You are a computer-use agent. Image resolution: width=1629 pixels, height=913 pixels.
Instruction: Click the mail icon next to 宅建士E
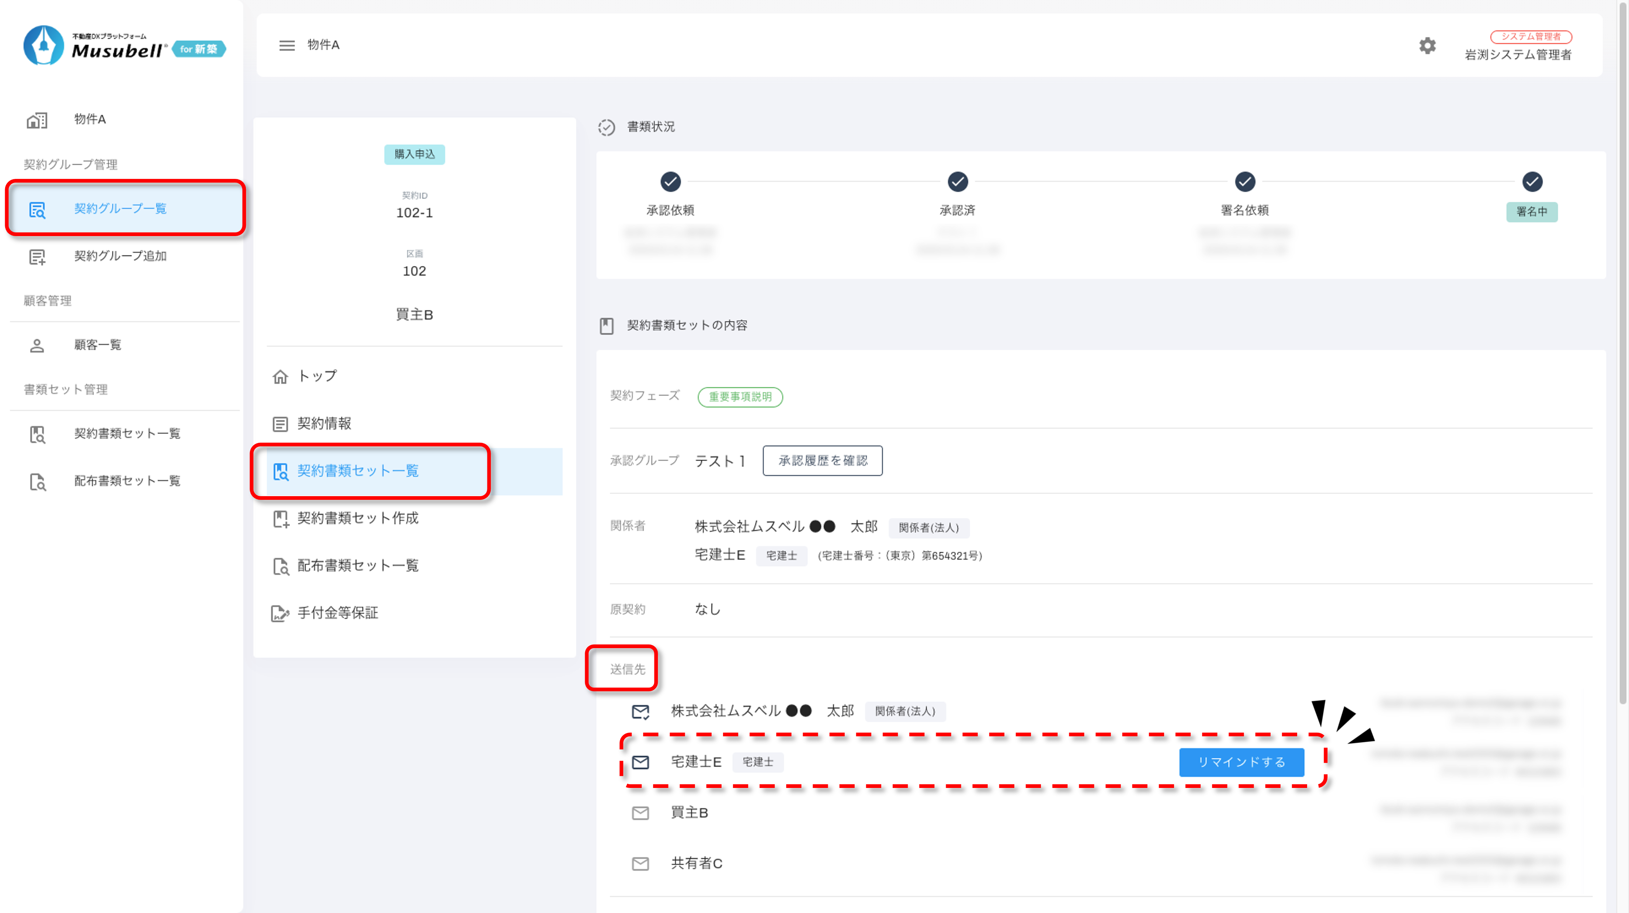[x=640, y=762]
